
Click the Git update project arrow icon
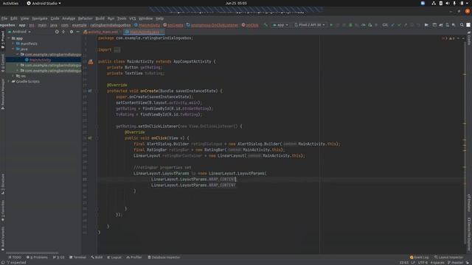click(x=392, y=25)
